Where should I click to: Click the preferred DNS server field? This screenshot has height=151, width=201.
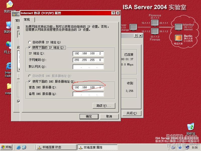pos(88,87)
